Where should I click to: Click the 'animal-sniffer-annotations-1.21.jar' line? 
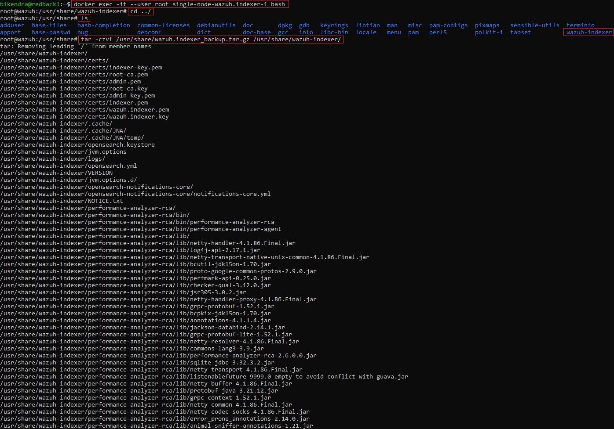[x=157, y=425]
